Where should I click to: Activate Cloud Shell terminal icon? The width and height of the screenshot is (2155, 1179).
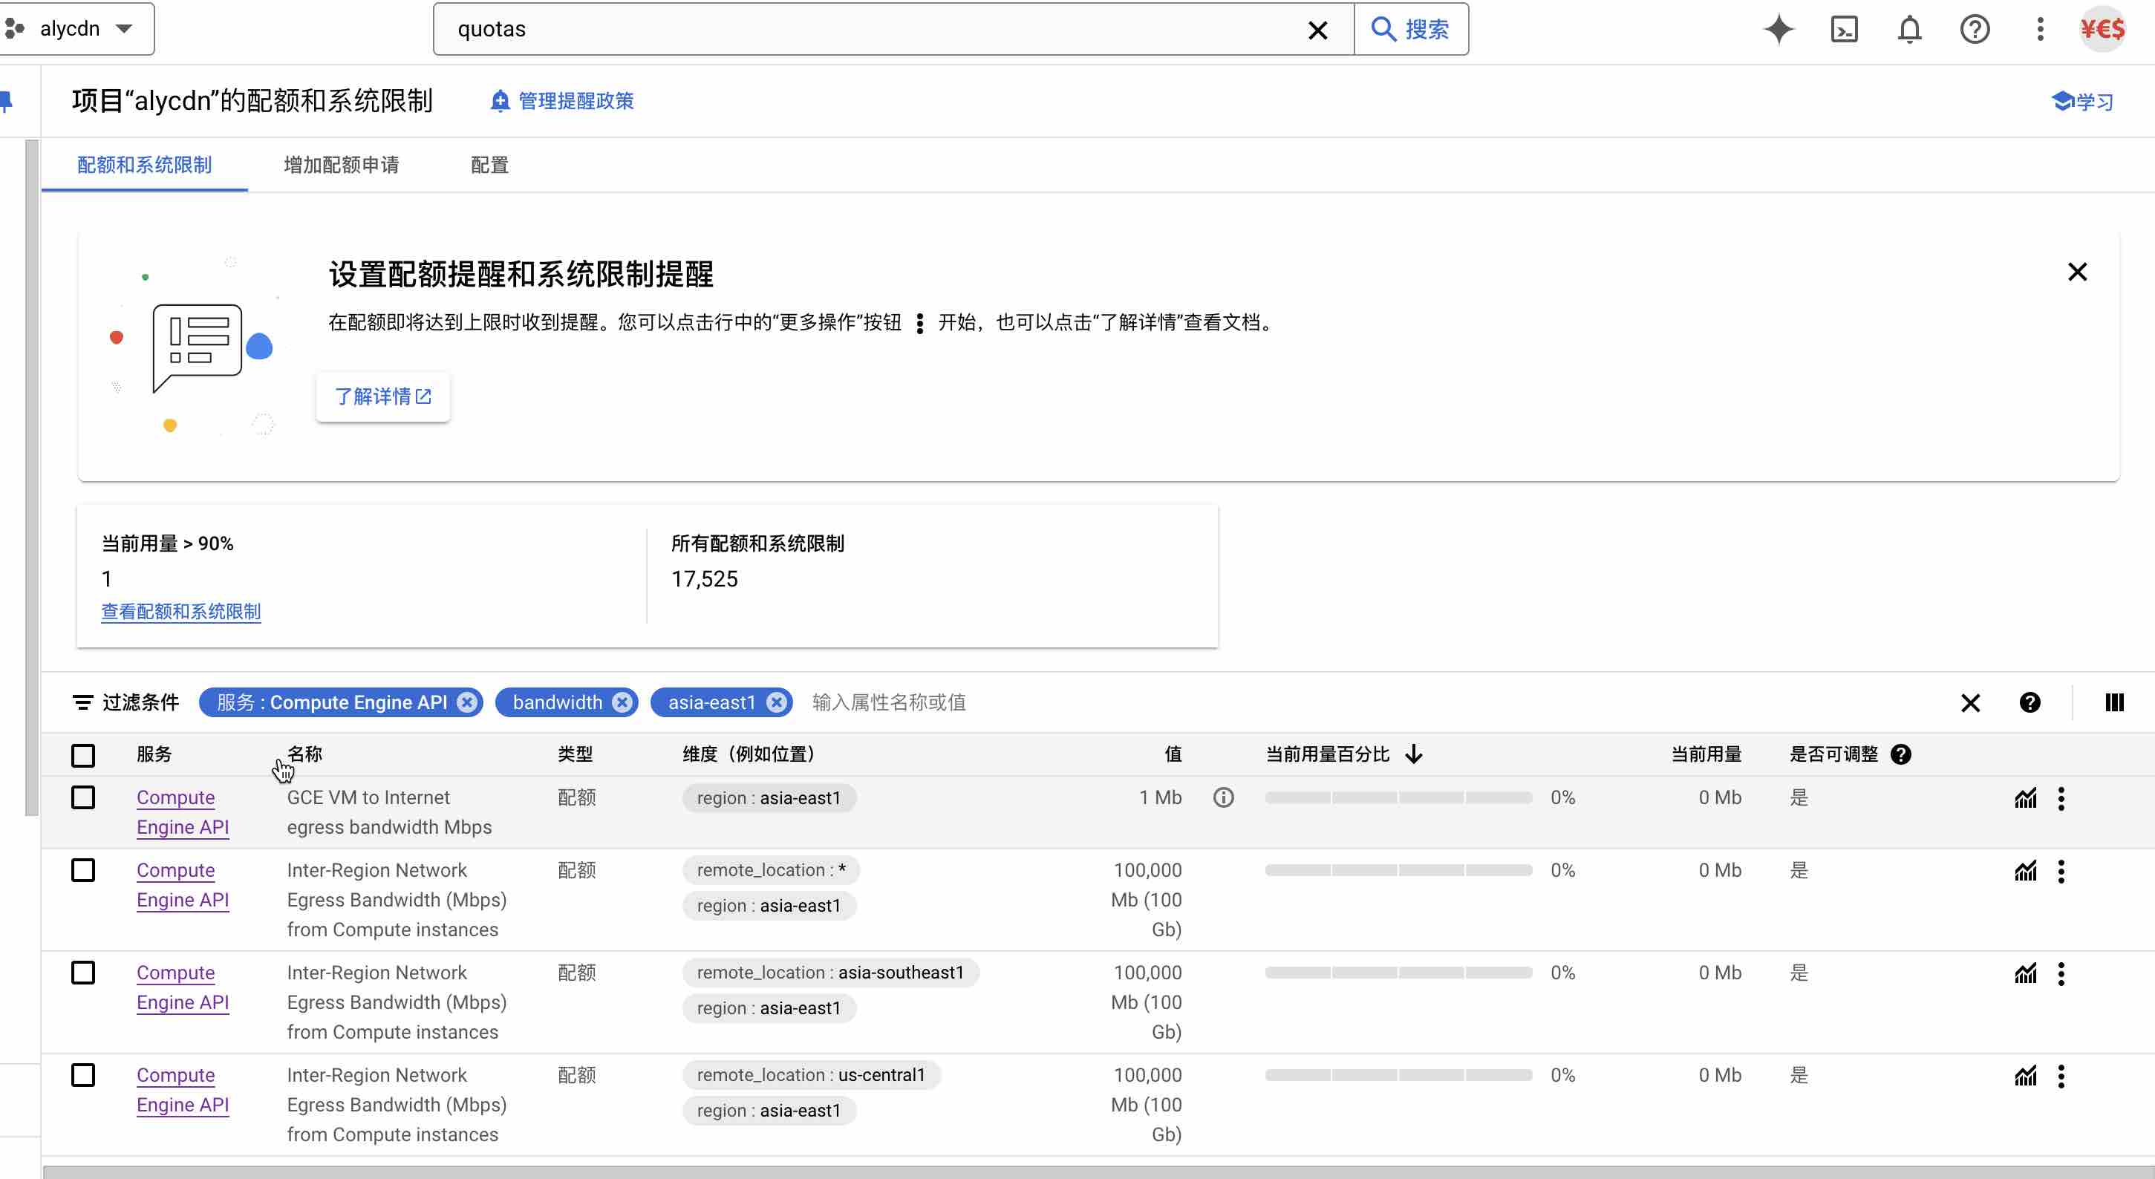1844,29
